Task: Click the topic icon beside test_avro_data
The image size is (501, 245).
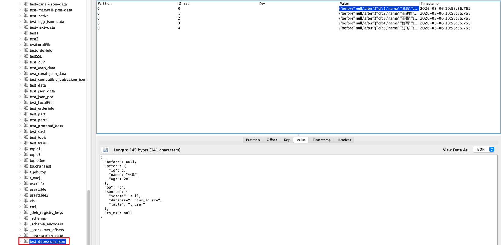Action: (26, 68)
